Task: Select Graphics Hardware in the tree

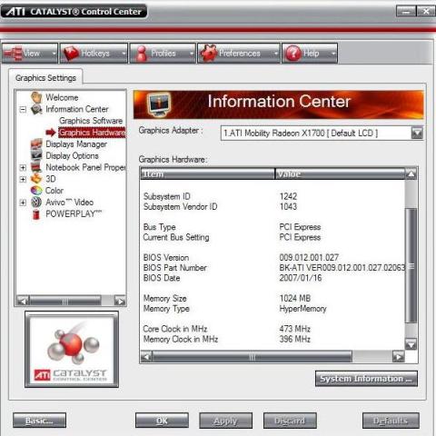Action: [x=92, y=133]
